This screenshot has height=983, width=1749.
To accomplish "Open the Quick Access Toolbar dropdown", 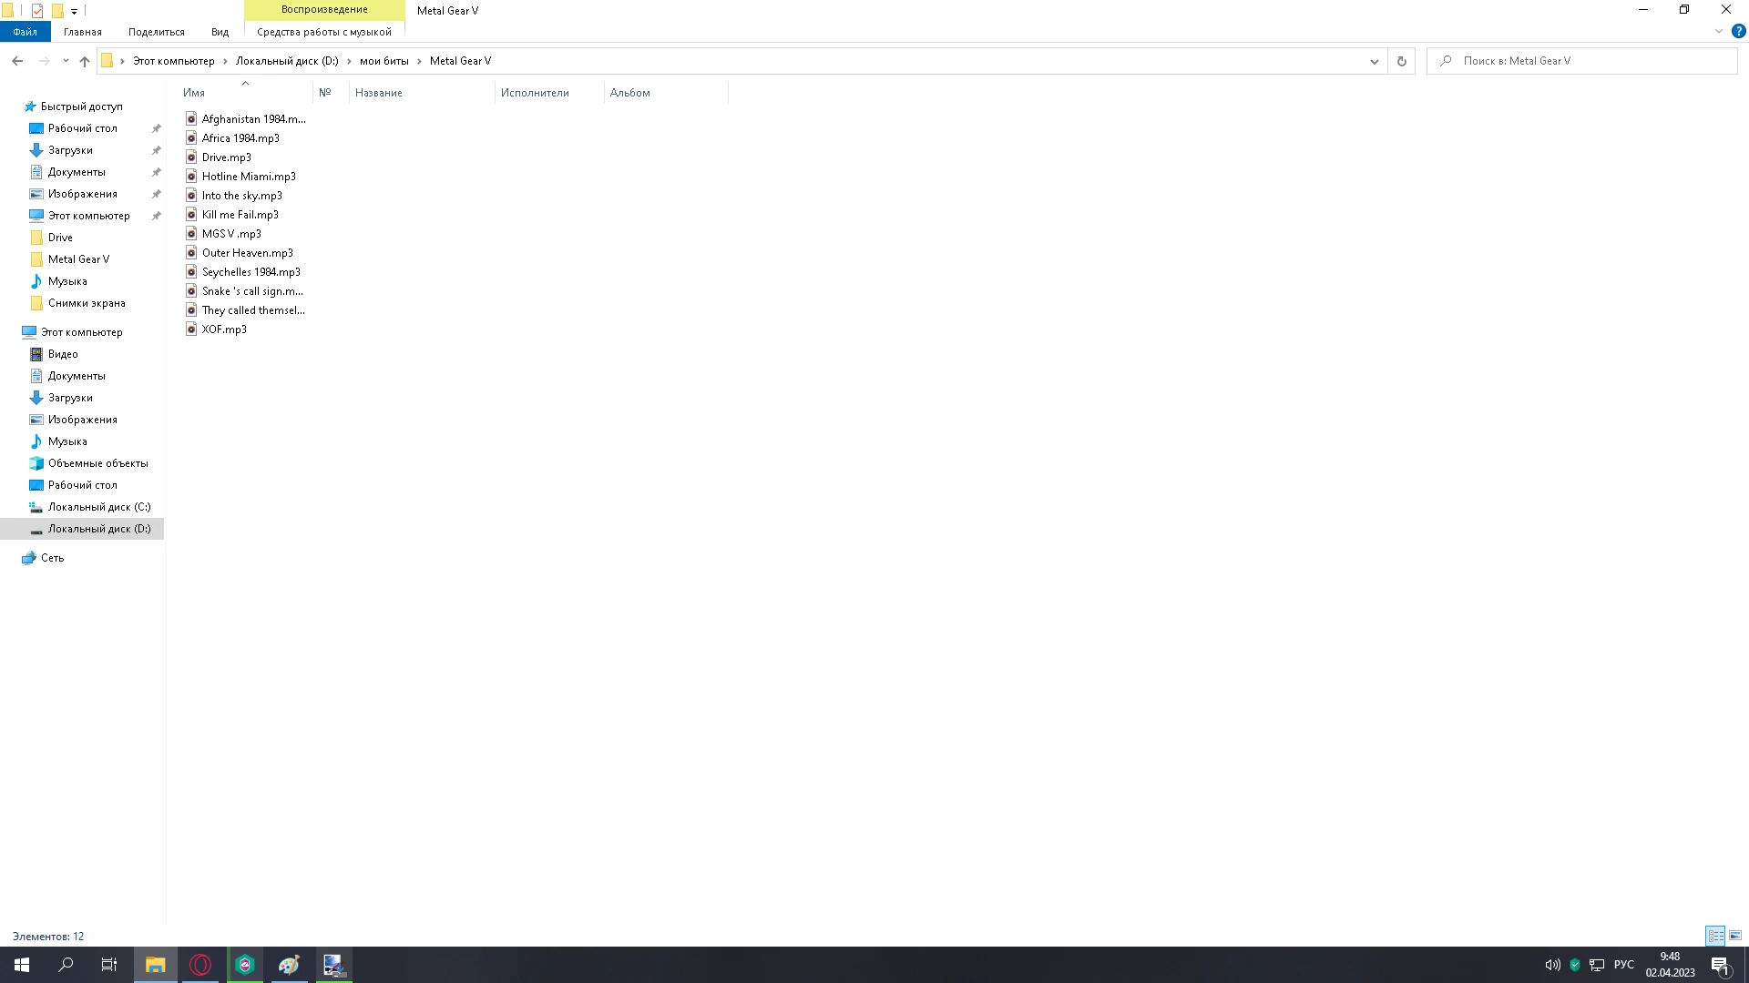I will coord(74,11).
